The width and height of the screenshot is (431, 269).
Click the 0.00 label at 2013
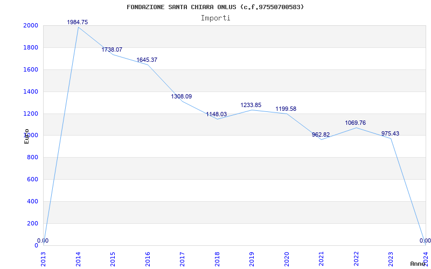43,240
